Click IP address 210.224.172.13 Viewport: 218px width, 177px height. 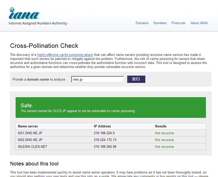105,140
